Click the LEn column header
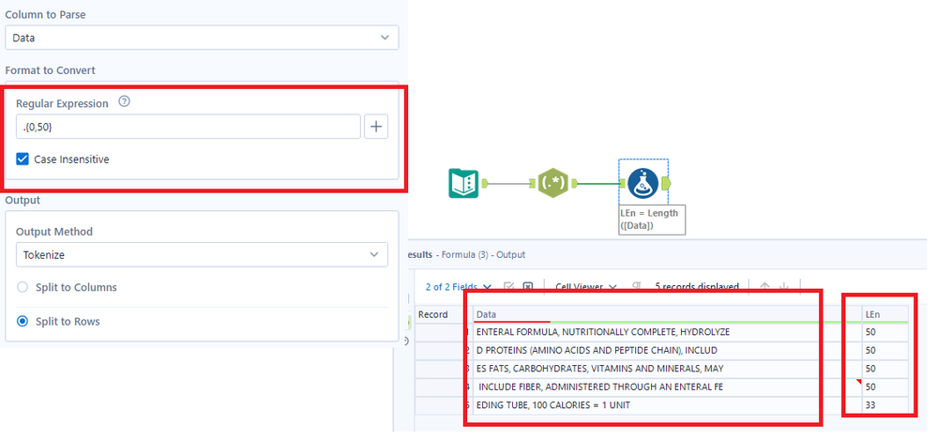Viewport: 937px width, 440px height. [x=885, y=314]
